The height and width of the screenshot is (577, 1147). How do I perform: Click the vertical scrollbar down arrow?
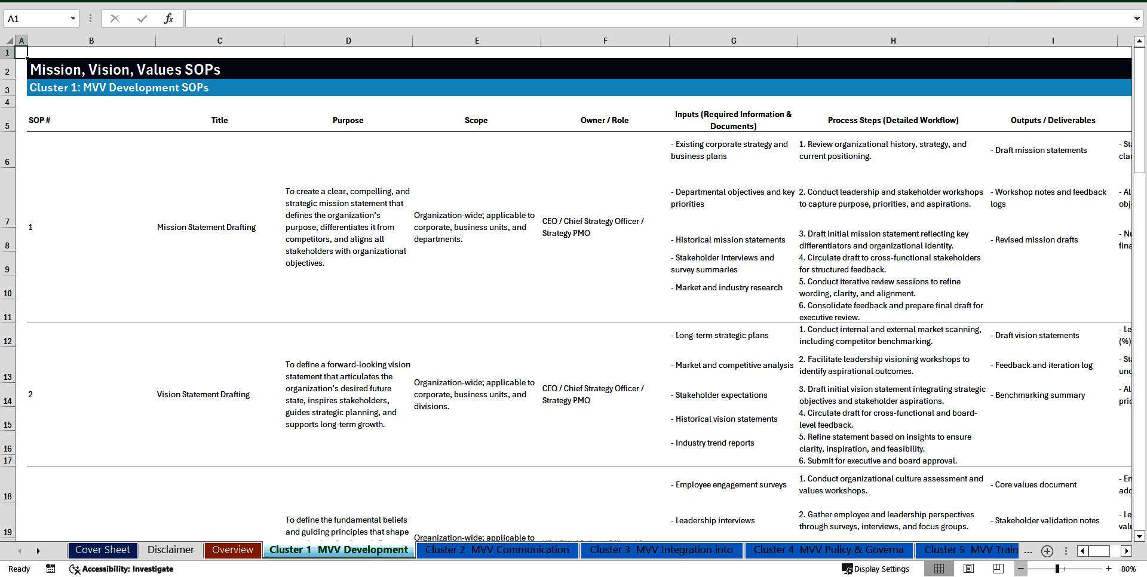pos(1140,536)
